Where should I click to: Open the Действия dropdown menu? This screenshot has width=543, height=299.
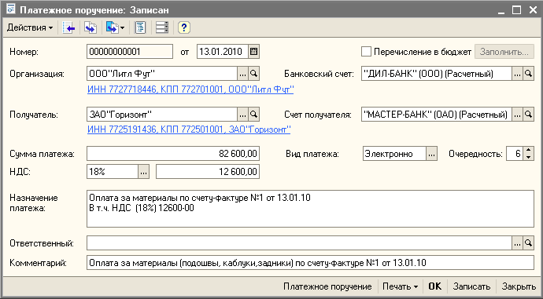point(30,27)
